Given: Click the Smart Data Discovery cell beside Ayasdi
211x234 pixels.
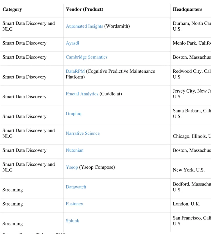Looking at the screenshot, I should 24,43.
